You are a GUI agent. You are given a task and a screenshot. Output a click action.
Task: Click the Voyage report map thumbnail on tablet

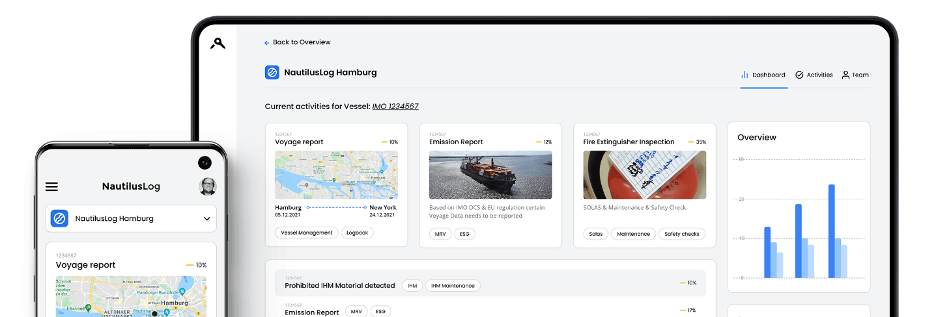point(336,175)
